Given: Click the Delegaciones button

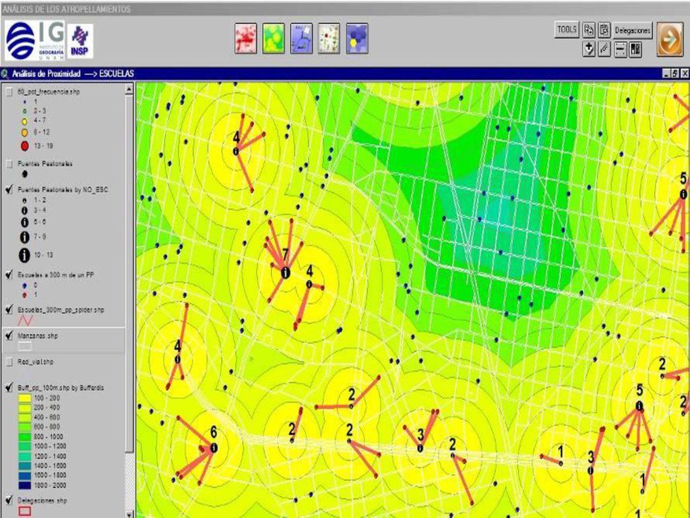Looking at the screenshot, I should pos(632,30).
